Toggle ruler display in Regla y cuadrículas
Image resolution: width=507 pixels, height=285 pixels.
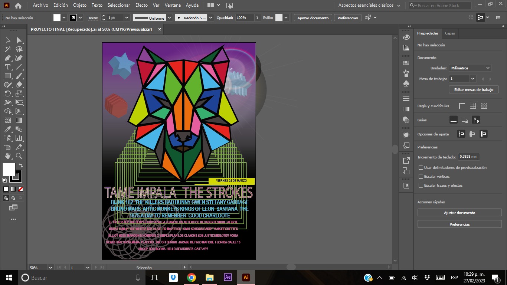coord(461,106)
